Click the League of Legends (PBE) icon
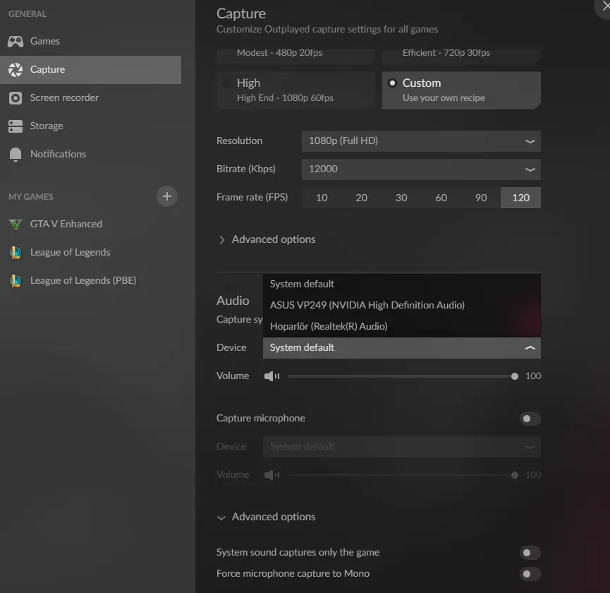 point(16,281)
